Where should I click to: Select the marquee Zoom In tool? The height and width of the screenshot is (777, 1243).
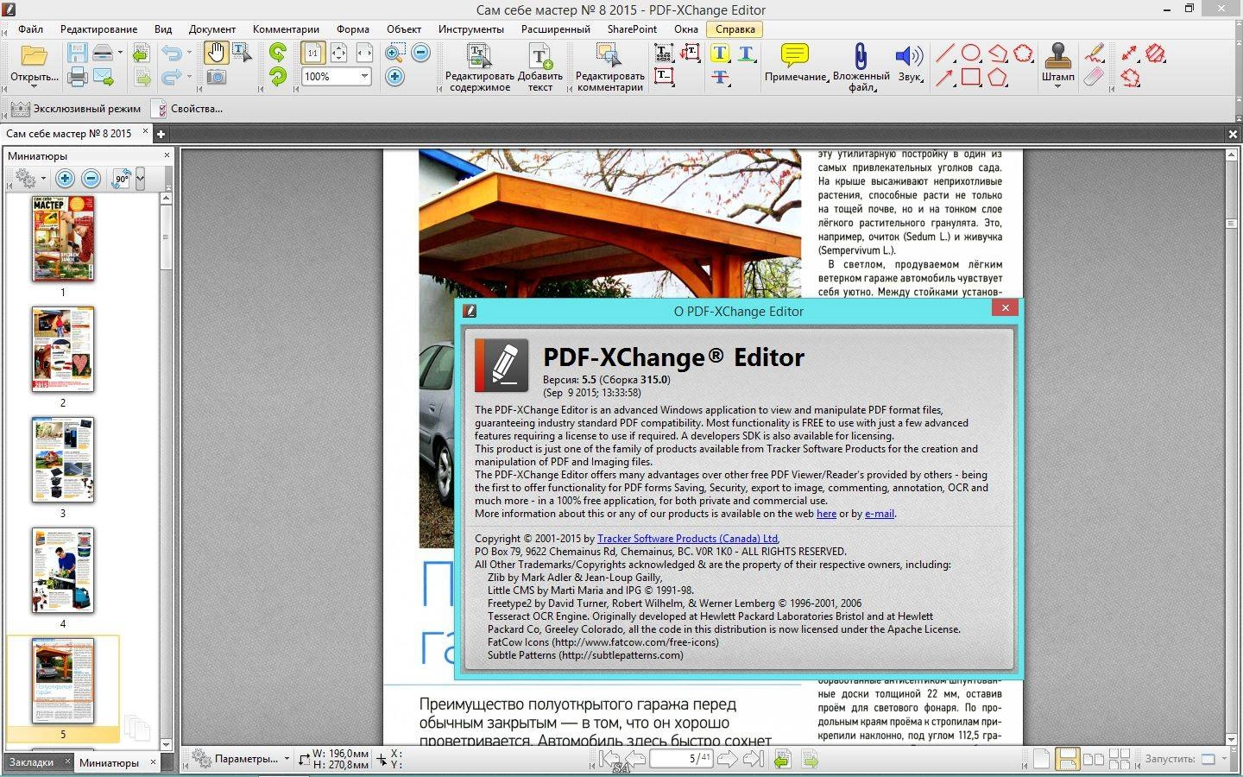[394, 54]
